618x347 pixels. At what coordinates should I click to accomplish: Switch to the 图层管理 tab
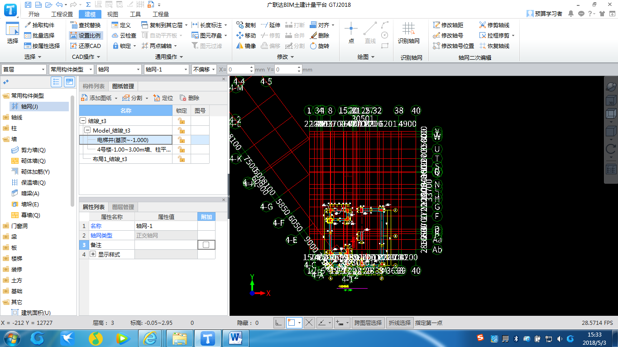pos(123,207)
